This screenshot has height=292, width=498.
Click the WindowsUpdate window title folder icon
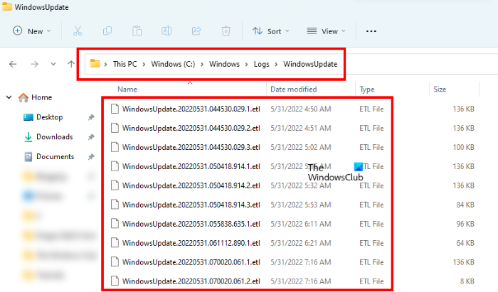(x=7, y=6)
